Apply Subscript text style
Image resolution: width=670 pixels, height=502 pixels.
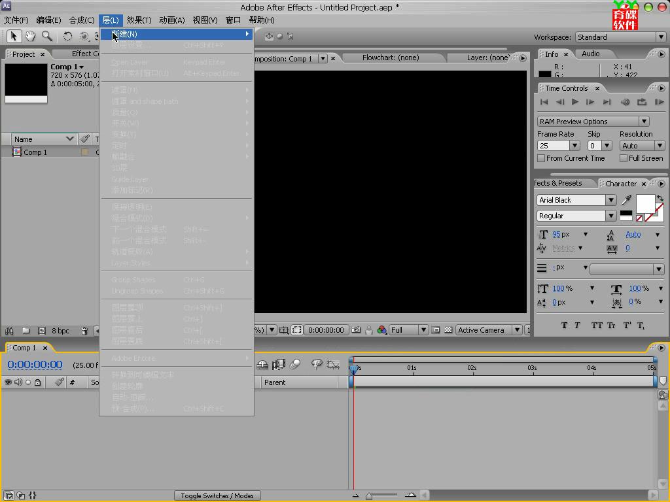pos(641,326)
